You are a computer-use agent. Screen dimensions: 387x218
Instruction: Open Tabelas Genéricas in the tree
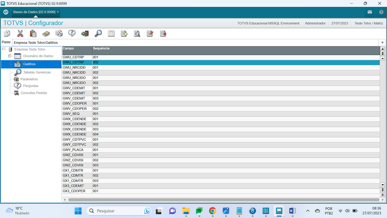point(37,72)
